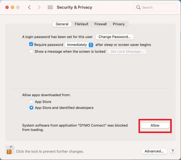Image resolution: width=181 pixels, height=160 pixels.
Task: Click into the Search input field
Action: click(x=155, y=7)
